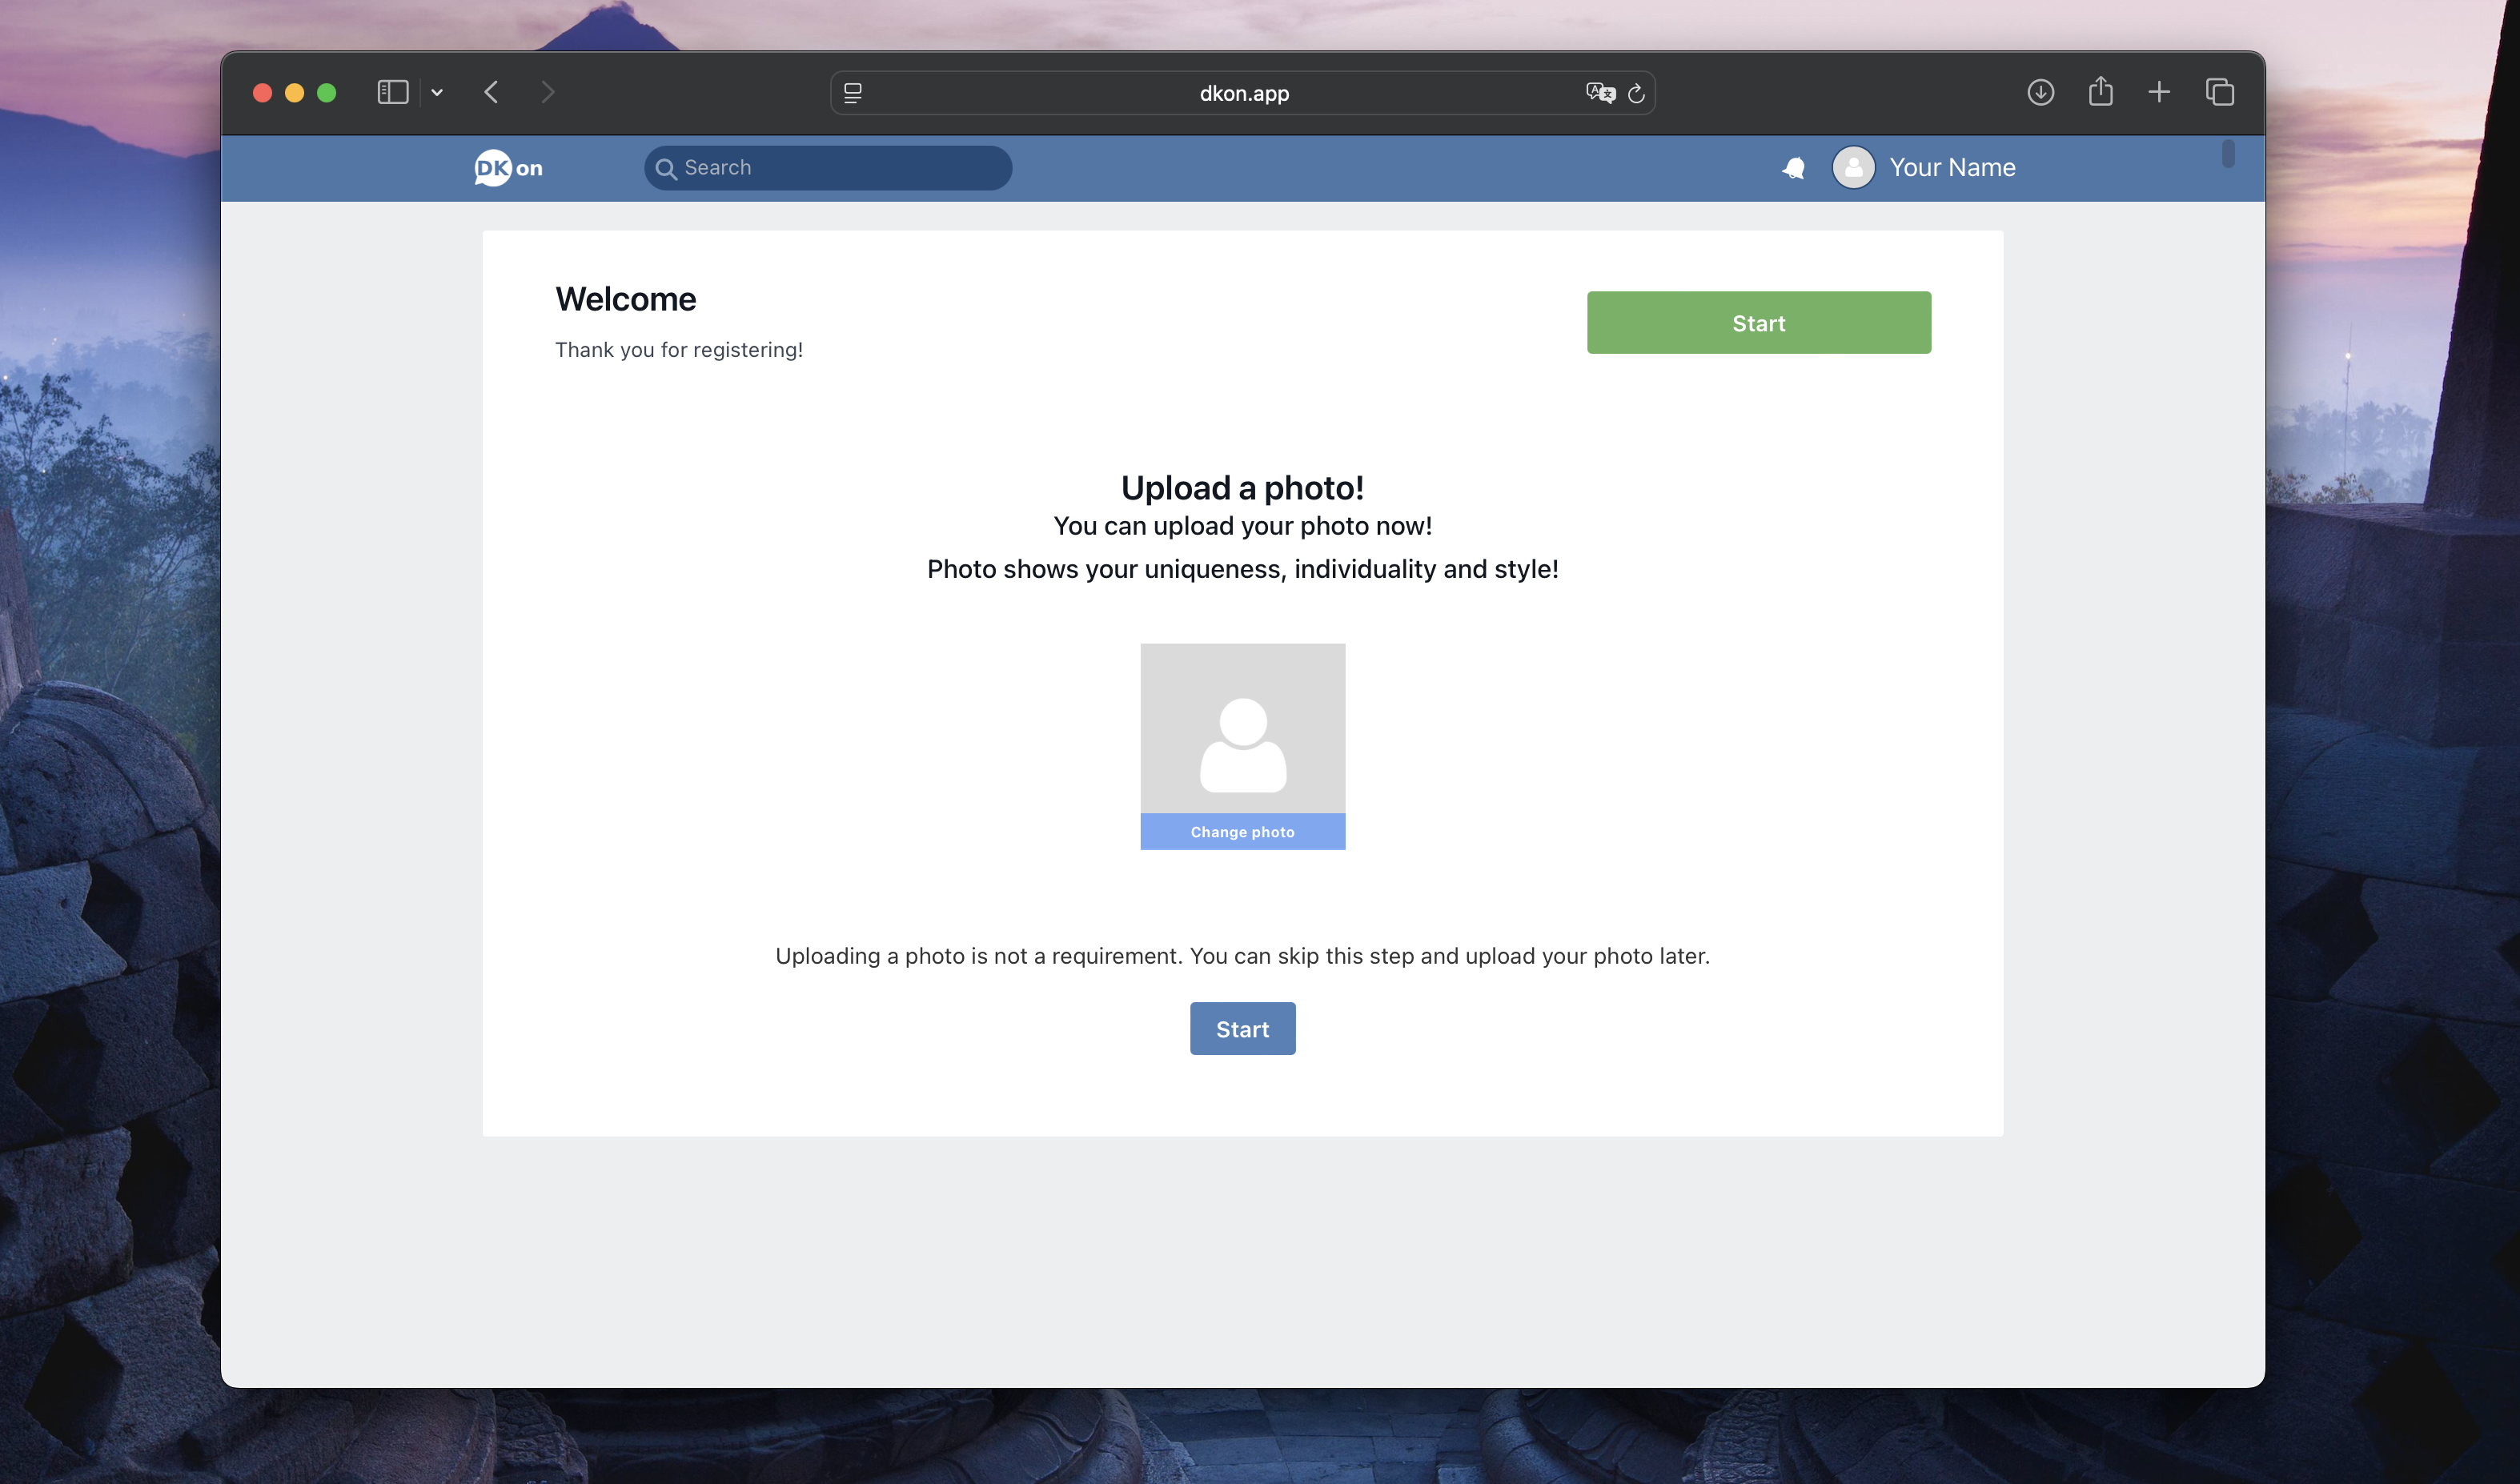Click the Change photo button

[x=1242, y=832]
